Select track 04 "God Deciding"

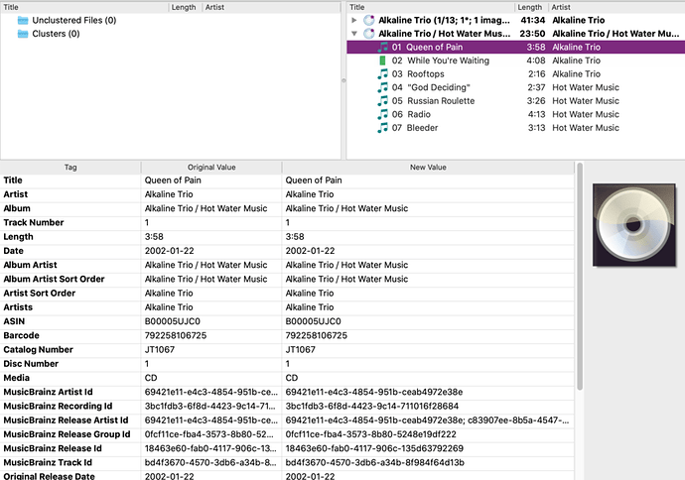coord(516,87)
